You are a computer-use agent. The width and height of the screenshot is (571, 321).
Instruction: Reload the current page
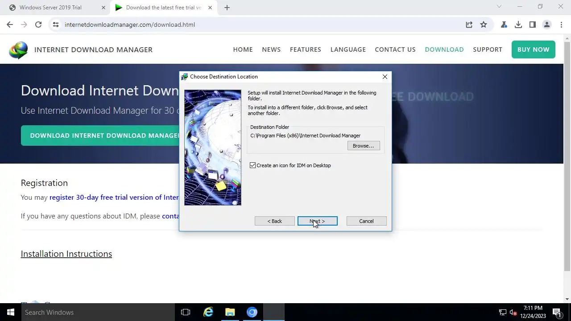coord(38,25)
